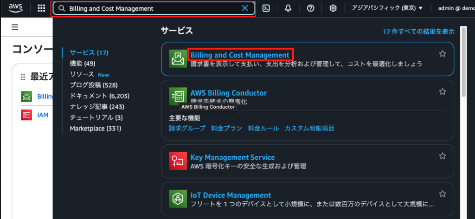The height and width of the screenshot is (219, 475).
Task: Click the Billing Conductor description text
Action: coord(219,102)
